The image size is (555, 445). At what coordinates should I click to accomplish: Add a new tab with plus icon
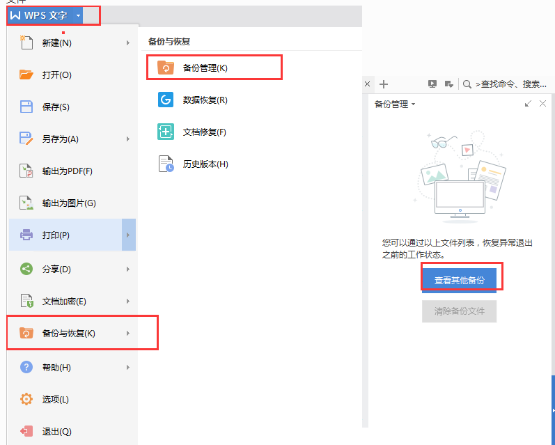click(x=384, y=84)
